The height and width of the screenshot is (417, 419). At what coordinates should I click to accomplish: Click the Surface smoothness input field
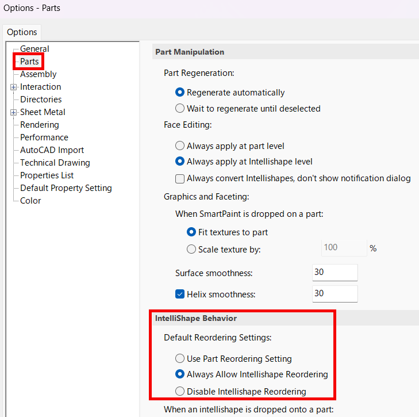pyautogui.click(x=335, y=273)
